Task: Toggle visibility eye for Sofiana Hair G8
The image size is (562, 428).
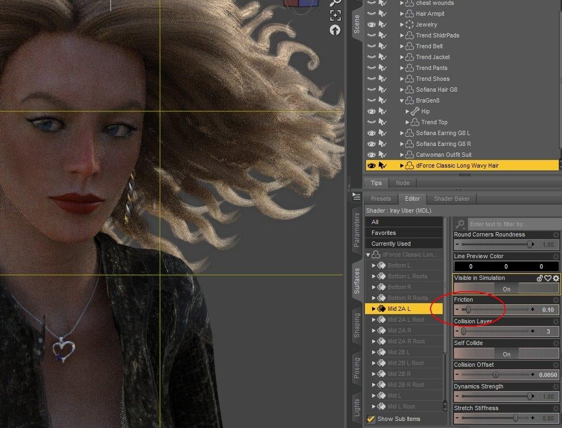Action: 371,90
